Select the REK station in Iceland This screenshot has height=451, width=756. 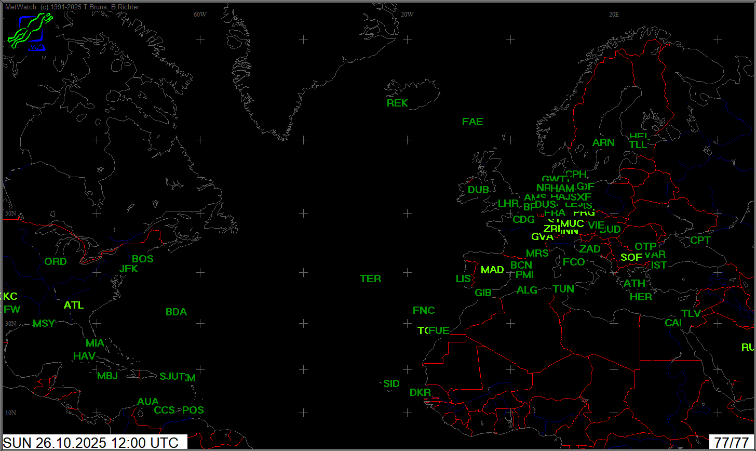pyautogui.click(x=397, y=103)
